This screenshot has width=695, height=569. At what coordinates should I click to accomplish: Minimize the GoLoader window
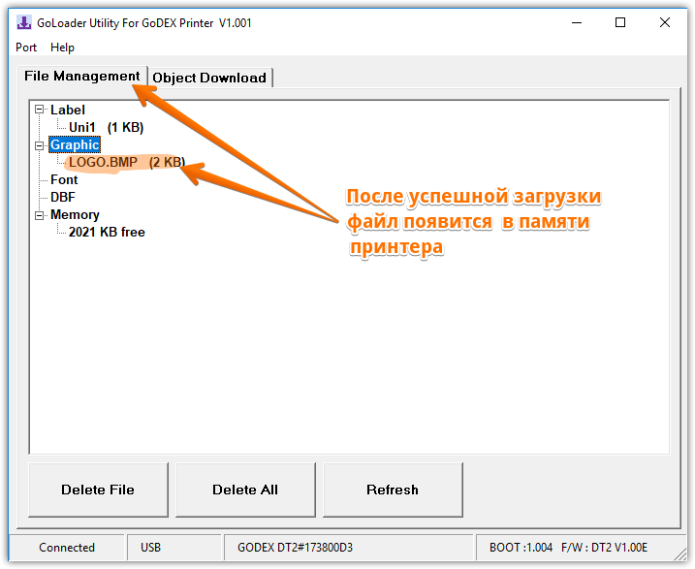click(577, 22)
